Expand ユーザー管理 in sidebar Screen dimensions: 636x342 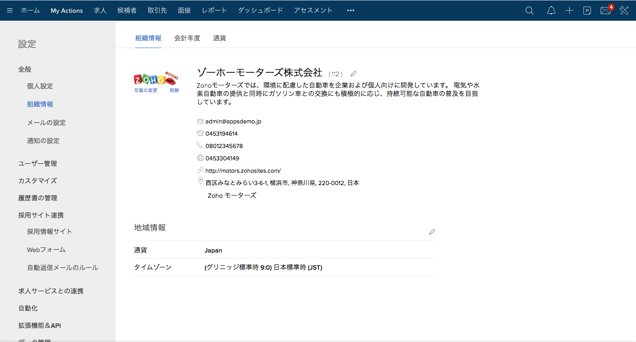[38, 164]
